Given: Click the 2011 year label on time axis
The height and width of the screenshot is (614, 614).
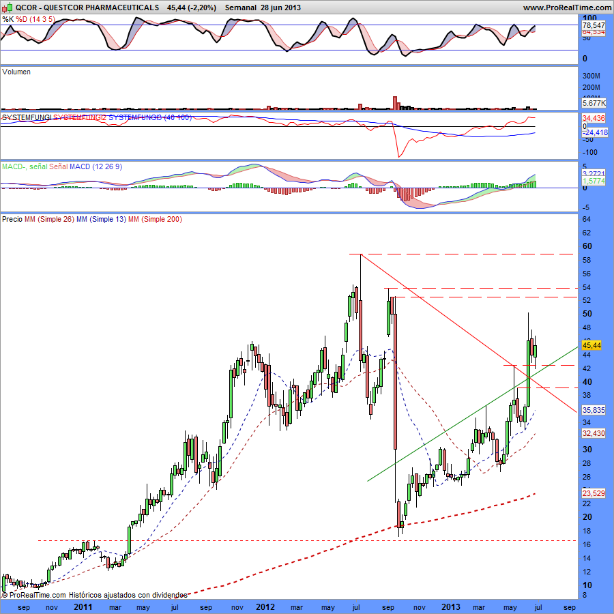Looking at the screenshot, I should click(83, 606).
